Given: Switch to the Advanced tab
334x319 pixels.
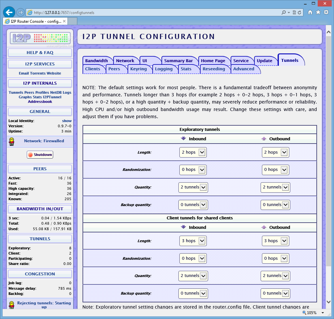Looking at the screenshot, I should click(x=244, y=69).
